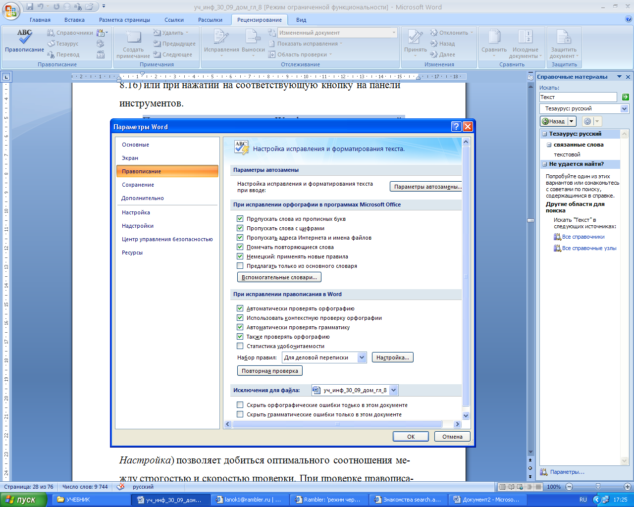Click OK in Параметры Word dialog

click(411, 437)
